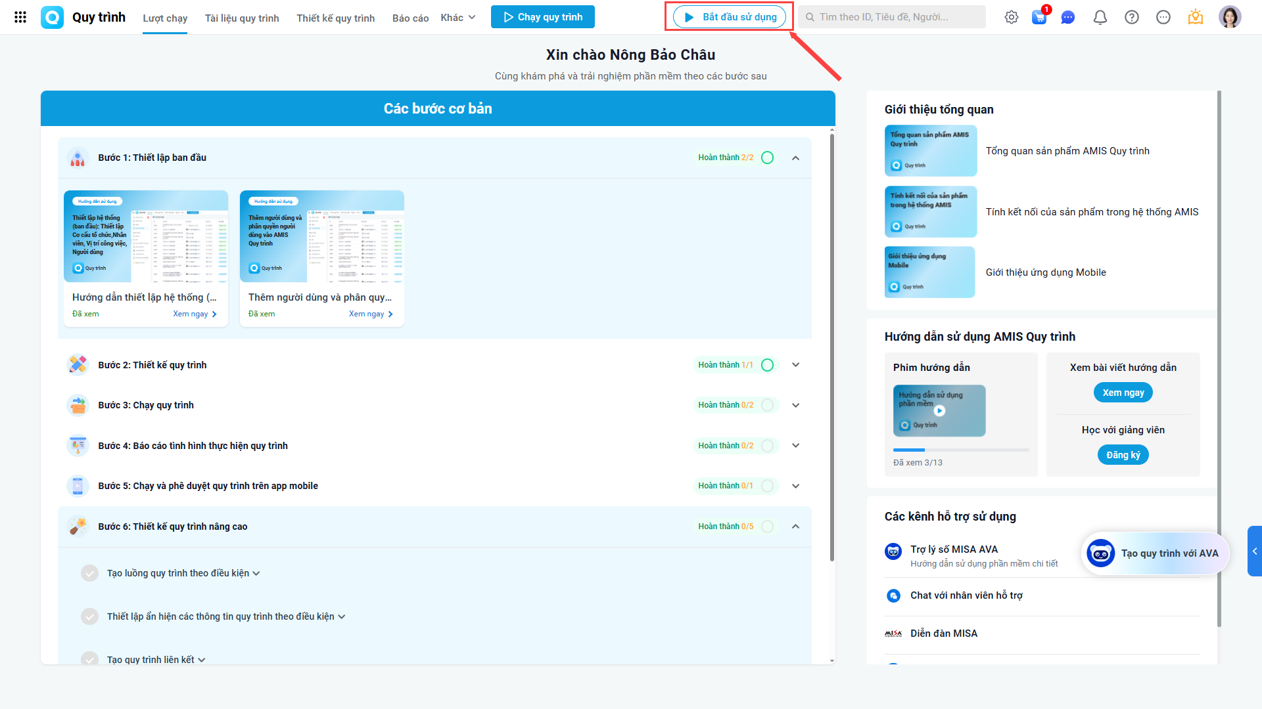Viewport: 1262px width, 709px height.
Task: Open Tổng quan sản phẩm AMIS Quy trình thumbnail
Action: (x=931, y=151)
